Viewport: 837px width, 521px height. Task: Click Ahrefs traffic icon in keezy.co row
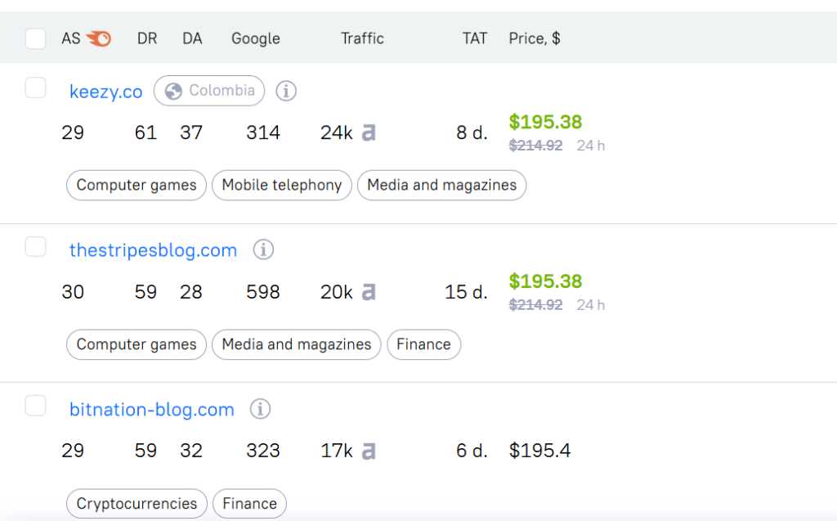tap(369, 132)
